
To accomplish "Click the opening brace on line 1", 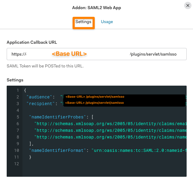I will click(25, 90).
